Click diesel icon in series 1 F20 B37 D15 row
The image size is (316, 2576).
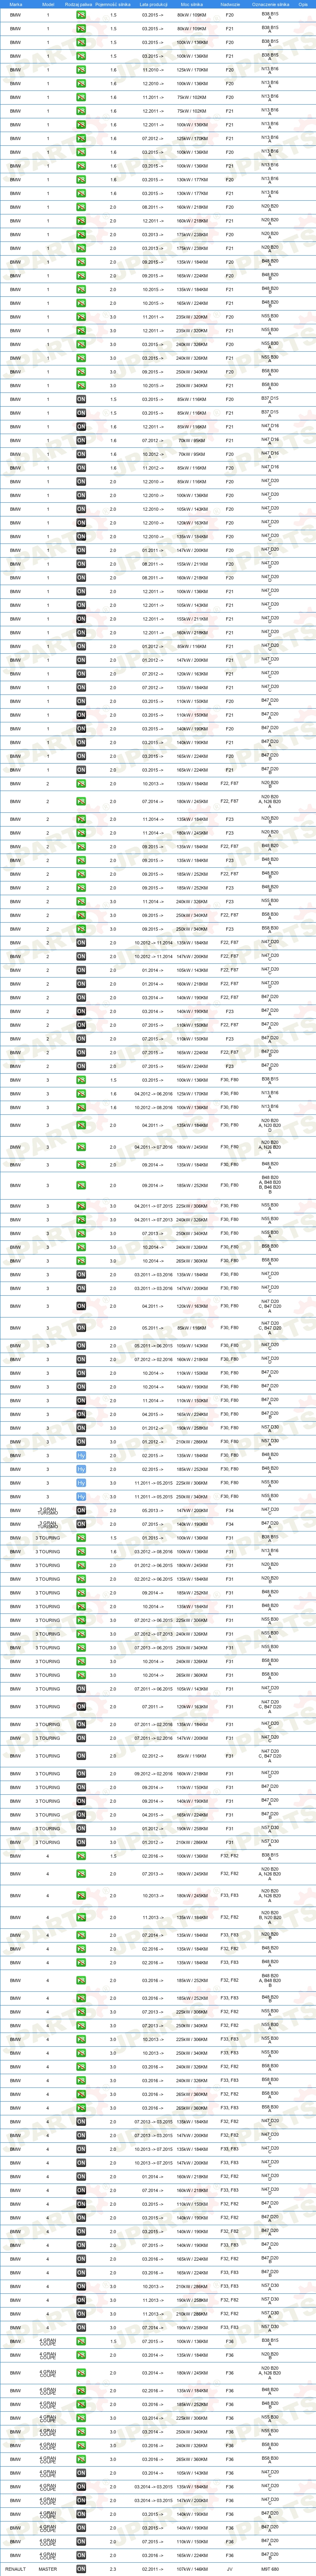[81, 398]
